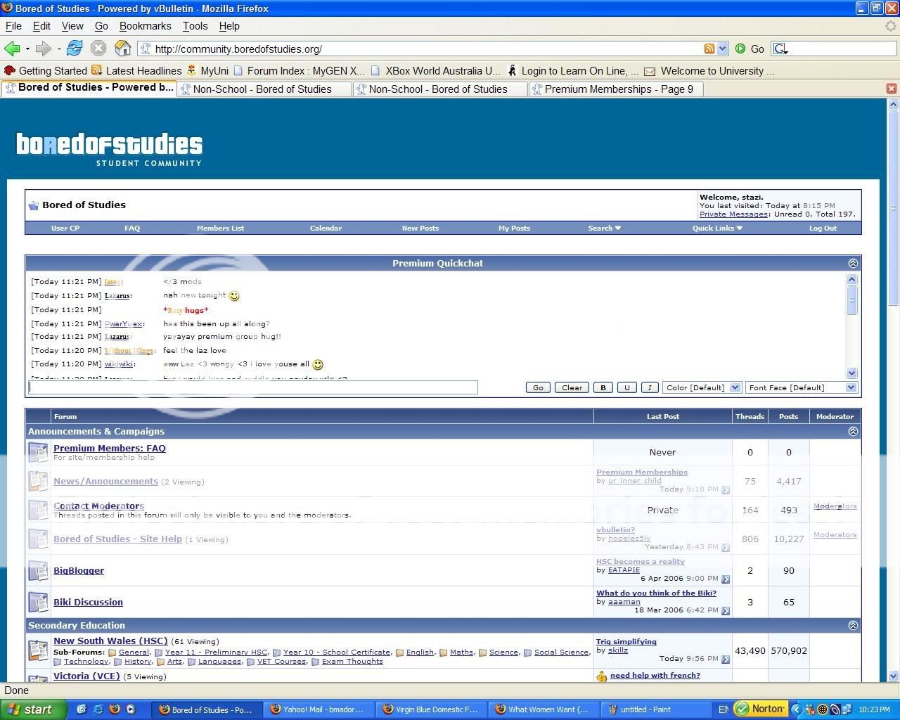This screenshot has height=720, width=900.
Task: Open the File menu
Action: pyautogui.click(x=13, y=26)
